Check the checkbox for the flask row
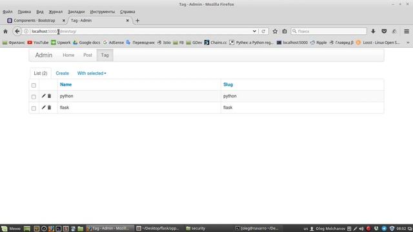 (34, 108)
